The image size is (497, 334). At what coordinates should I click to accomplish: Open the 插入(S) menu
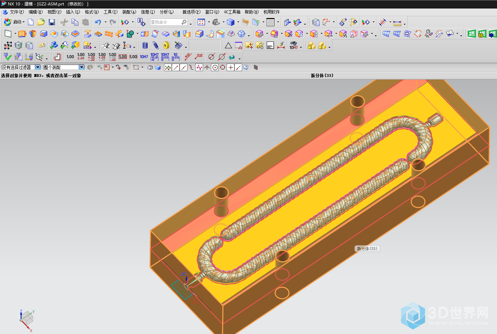pyautogui.click(x=73, y=12)
